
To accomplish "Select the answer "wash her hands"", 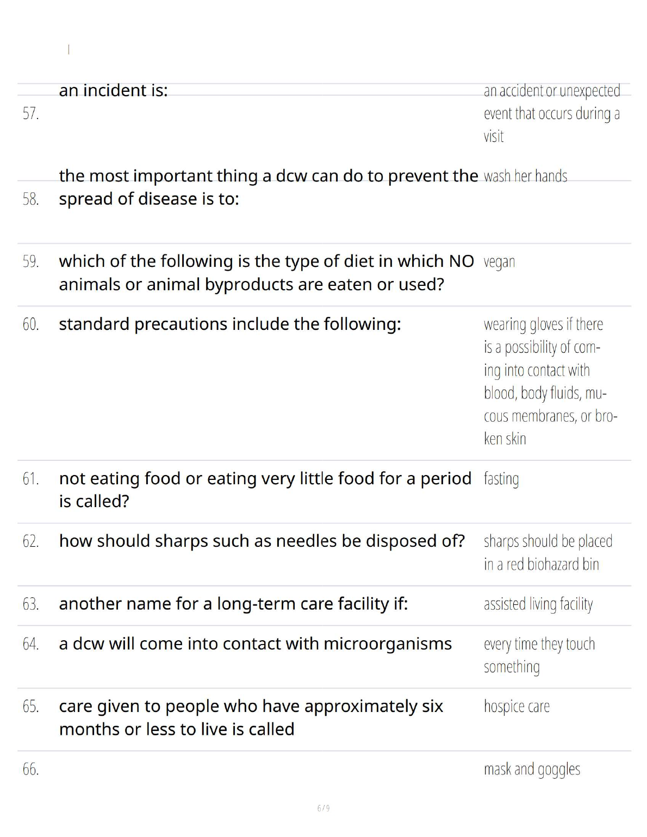I will pos(525,176).
